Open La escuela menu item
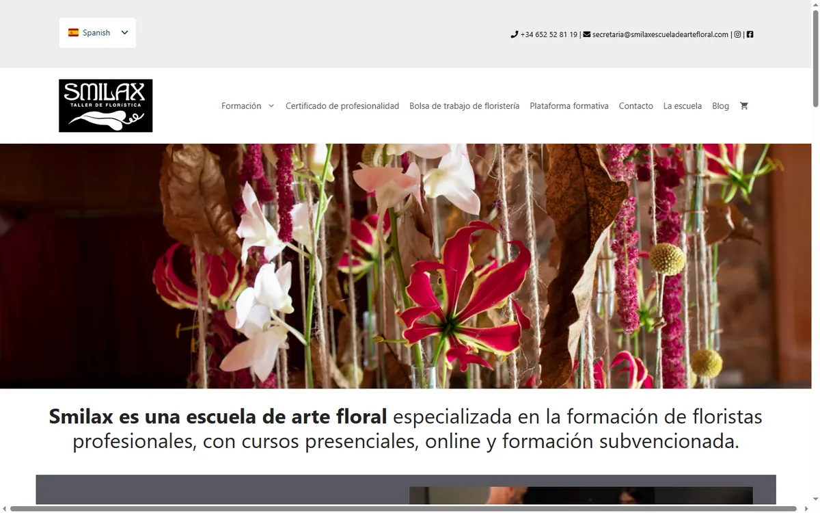The width and height of the screenshot is (820, 513). [x=683, y=106]
